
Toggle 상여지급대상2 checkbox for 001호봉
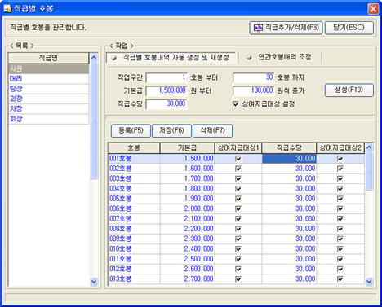[340, 159]
